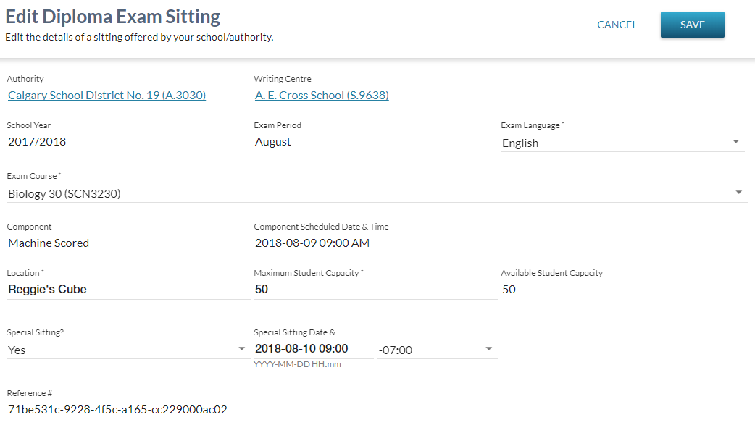Focus the Maximum Student Capacity input
This screenshot has width=755, height=433.
pos(375,290)
